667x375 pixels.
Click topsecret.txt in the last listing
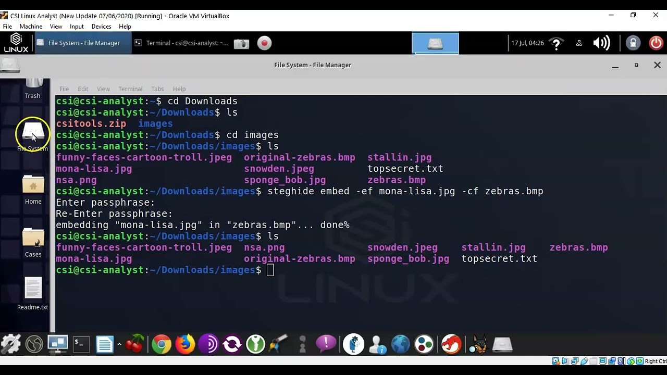[x=499, y=259]
